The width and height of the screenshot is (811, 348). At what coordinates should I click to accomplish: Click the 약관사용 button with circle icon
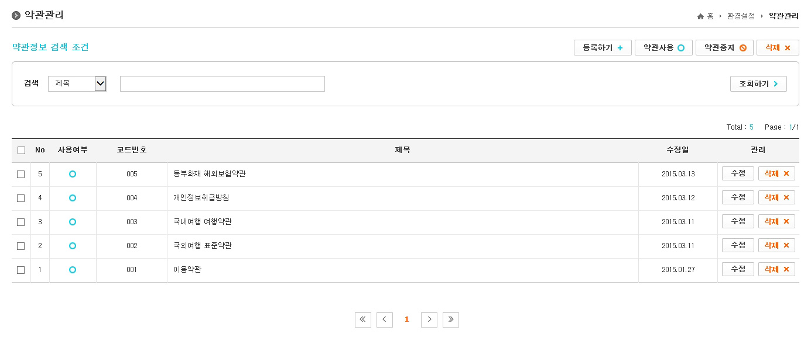pos(663,48)
